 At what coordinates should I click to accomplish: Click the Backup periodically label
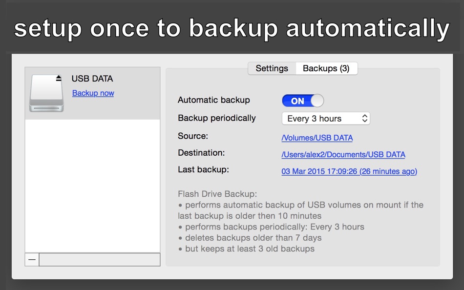click(216, 118)
